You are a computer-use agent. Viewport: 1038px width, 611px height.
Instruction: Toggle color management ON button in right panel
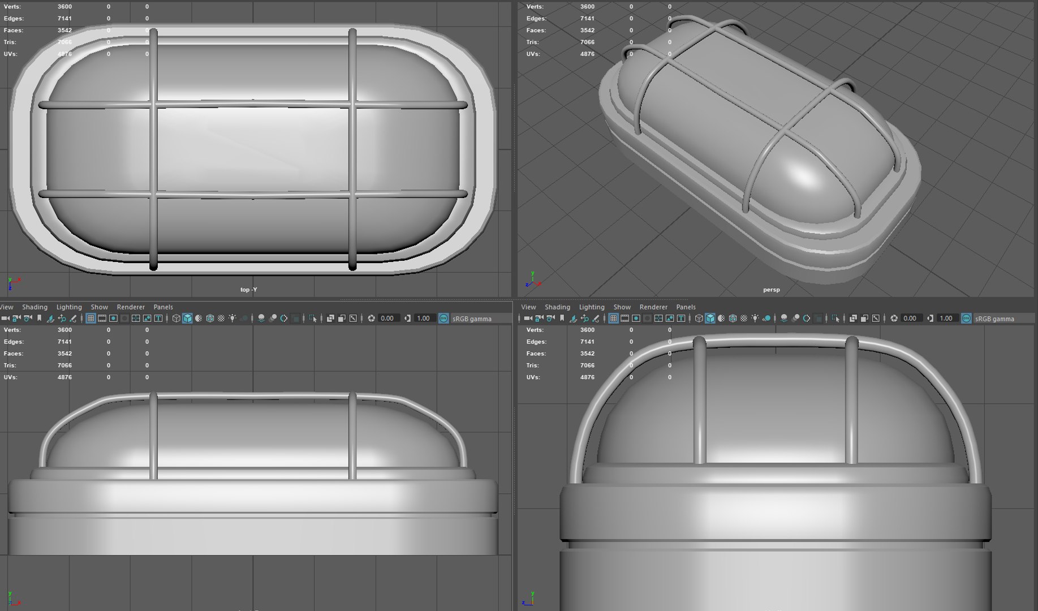966,319
